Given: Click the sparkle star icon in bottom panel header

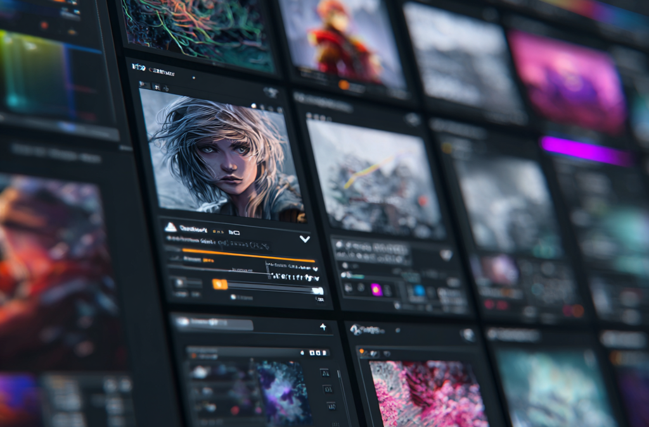Looking at the screenshot, I should click(x=323, y=327).
